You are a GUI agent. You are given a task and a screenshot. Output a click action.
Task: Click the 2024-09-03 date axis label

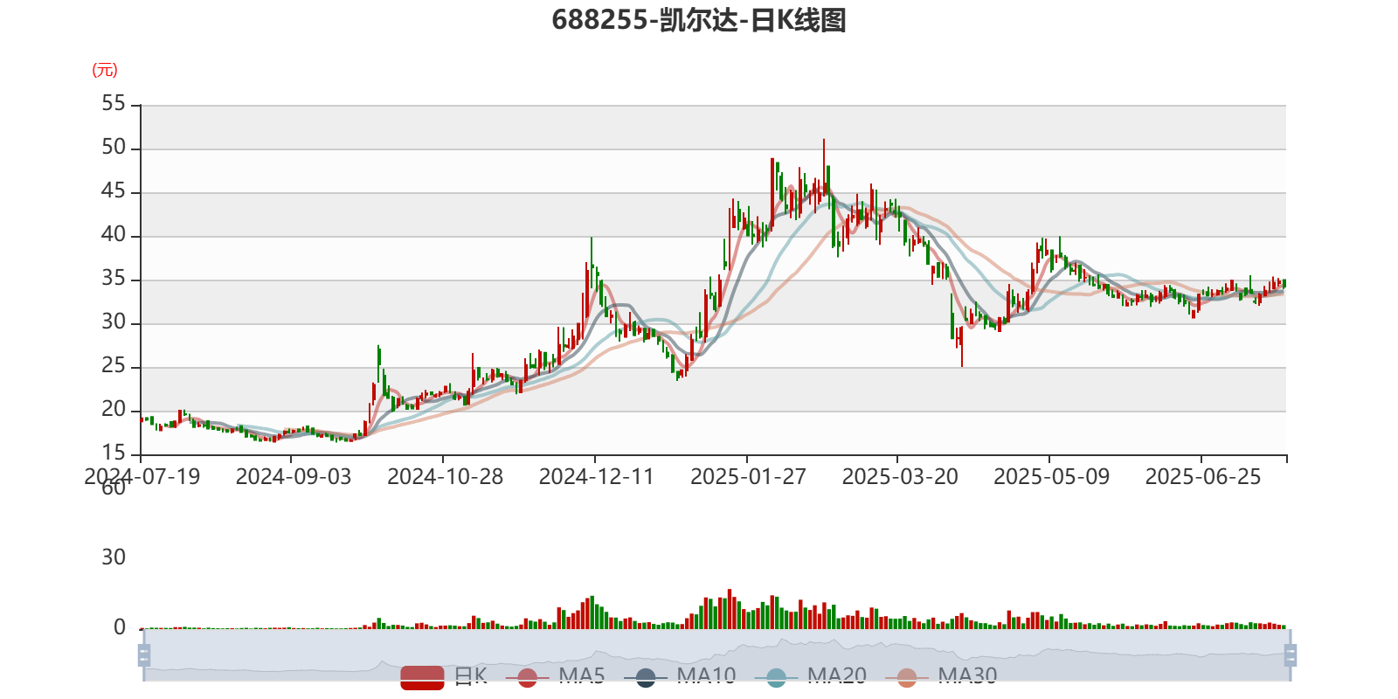click(x=294, y=477)
